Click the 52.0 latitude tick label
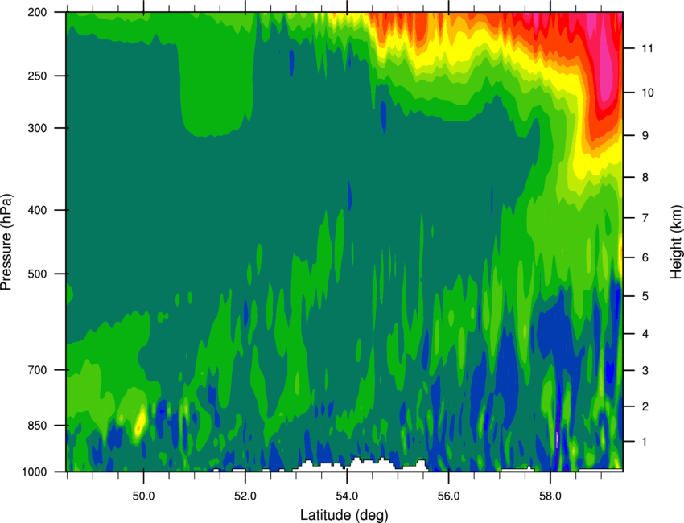 pos(245,496)
